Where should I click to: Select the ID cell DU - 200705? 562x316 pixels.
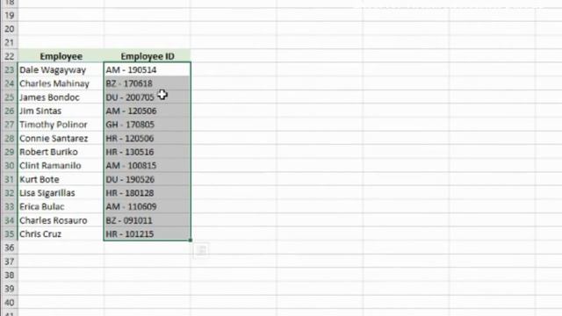click(148, 97)
